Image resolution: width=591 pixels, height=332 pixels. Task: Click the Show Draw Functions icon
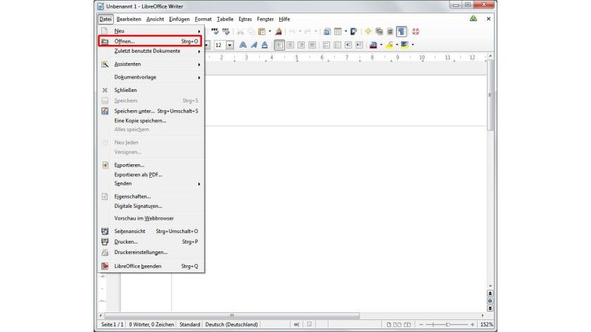pos(353,32)
